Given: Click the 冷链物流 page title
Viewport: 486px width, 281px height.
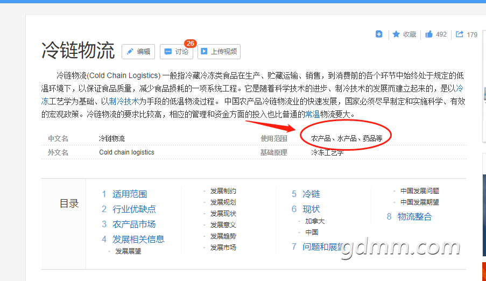Looking at the screenshot, I should (78, 51).
